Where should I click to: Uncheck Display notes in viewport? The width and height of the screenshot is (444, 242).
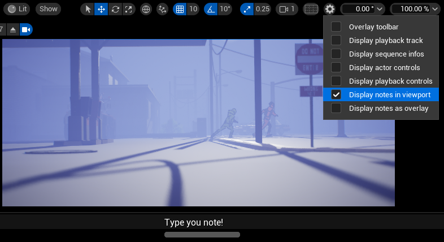(x=336, y=94)
